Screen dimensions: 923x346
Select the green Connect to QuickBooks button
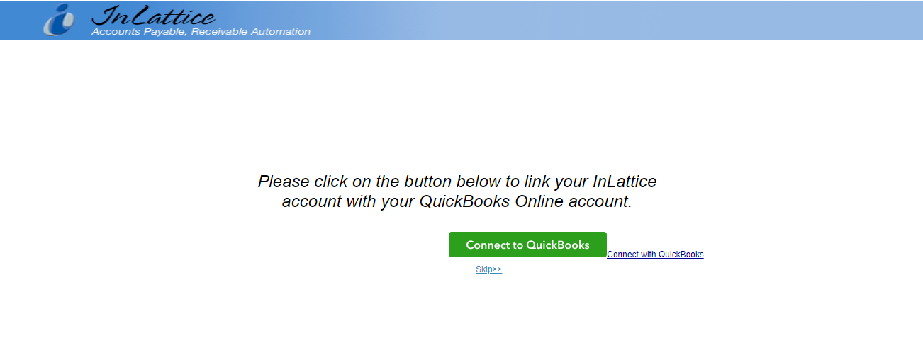527,245
